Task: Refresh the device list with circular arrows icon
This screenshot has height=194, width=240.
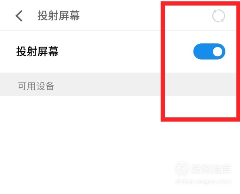Action: pos(219,16)
